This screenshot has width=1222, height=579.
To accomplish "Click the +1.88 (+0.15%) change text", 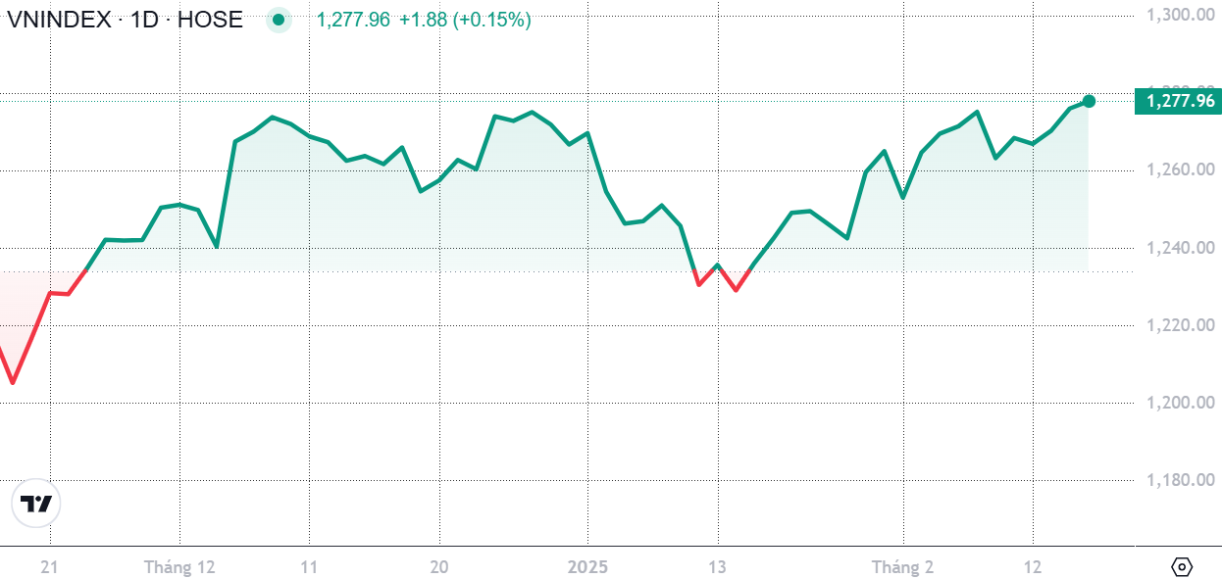I will [x=465, y=20].
